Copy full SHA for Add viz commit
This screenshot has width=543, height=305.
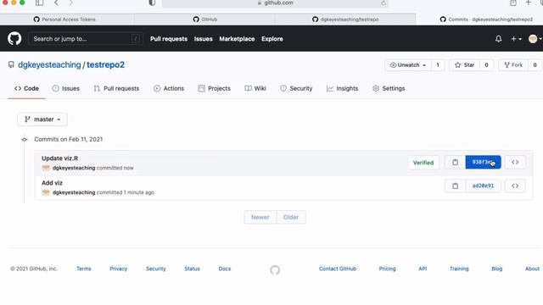455,186
